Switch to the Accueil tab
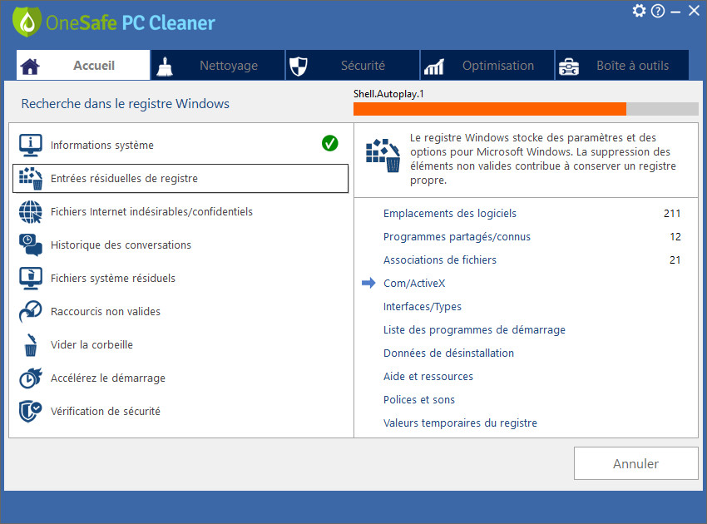This screenshot has width=707, height=524. pos(83,66)
